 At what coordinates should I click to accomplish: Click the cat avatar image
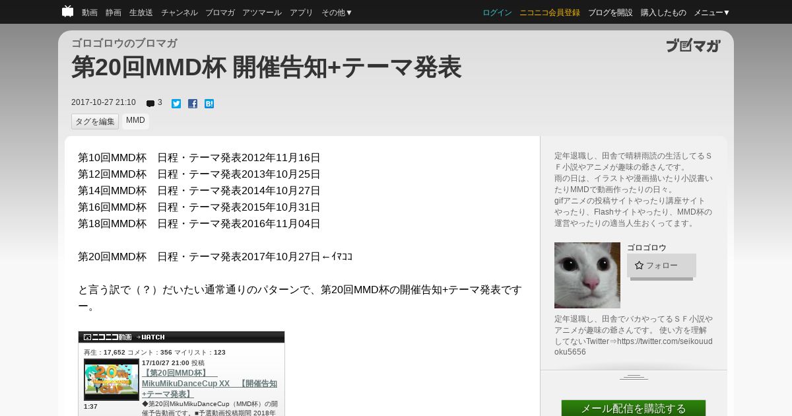tap(587, 275)
